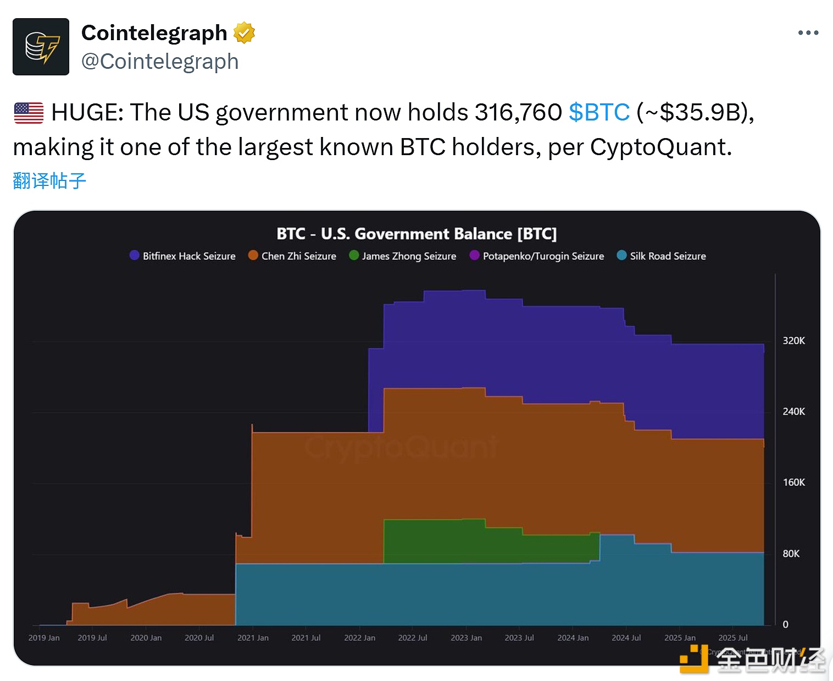Open the Cointelegraph display name
This screenshot has height=681, width=833.
154,33
